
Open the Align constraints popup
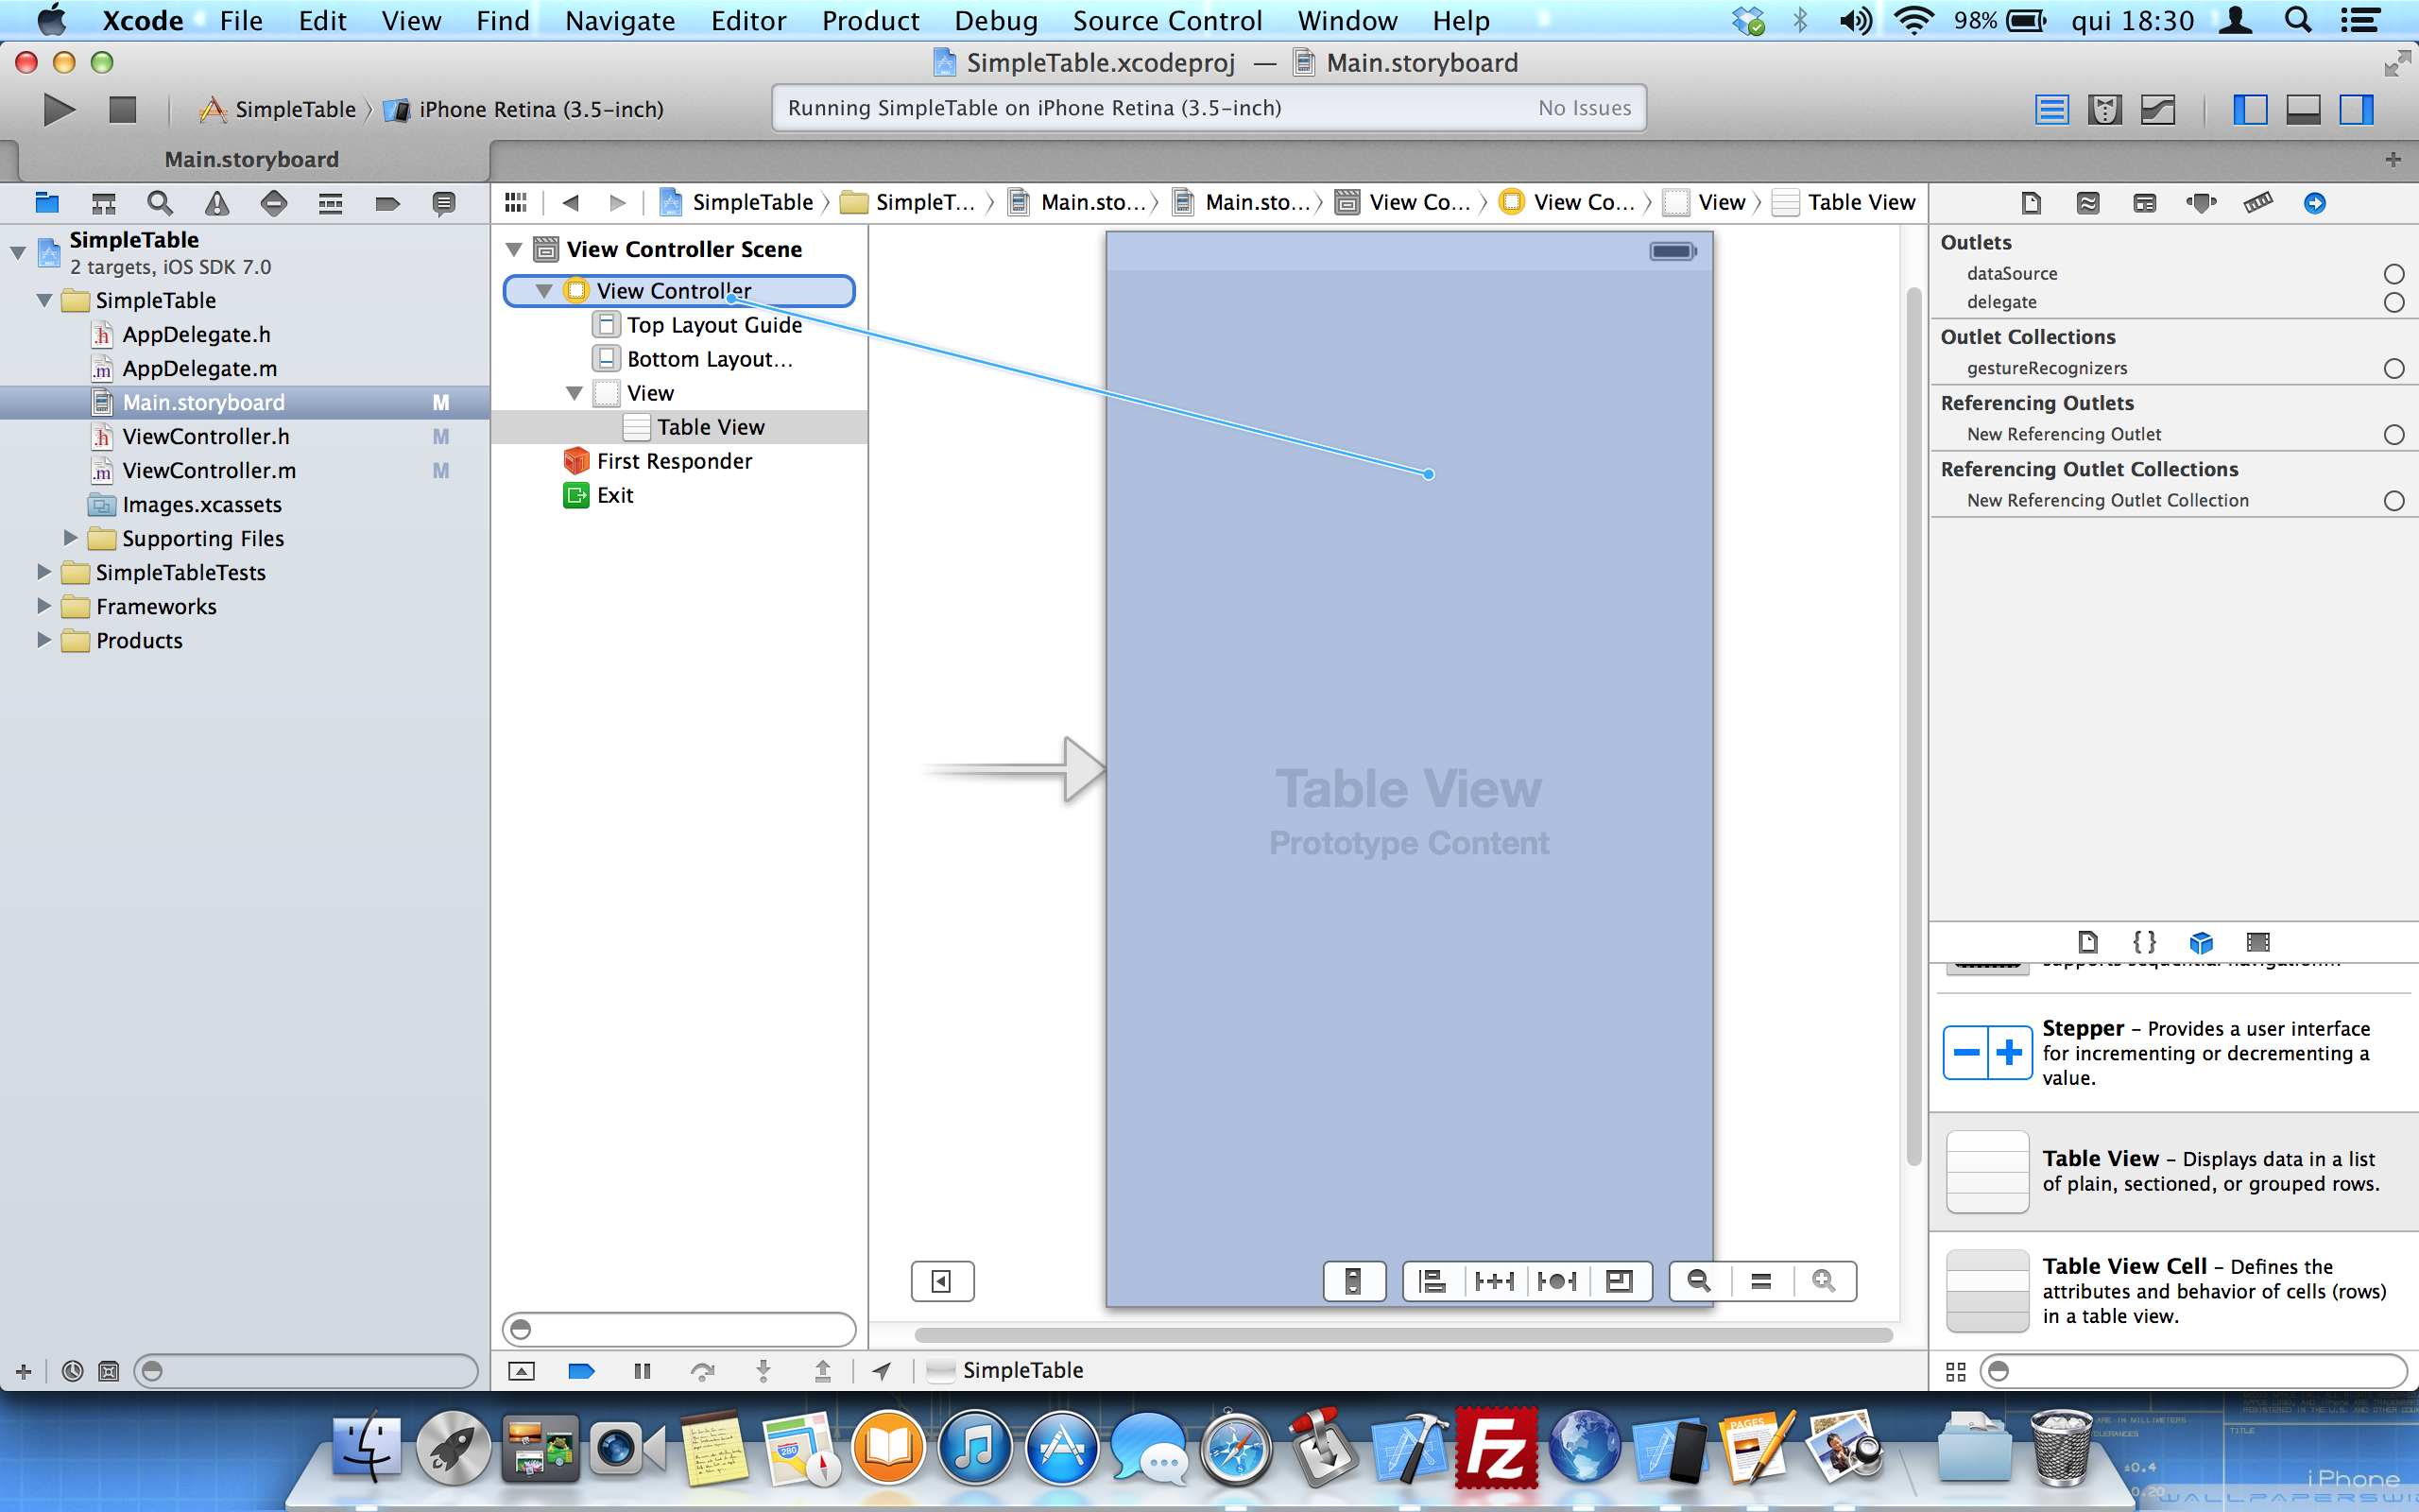click(x=1433, y=1281)
